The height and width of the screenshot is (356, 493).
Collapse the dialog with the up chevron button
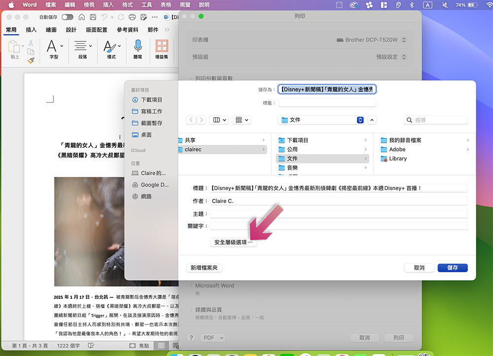[372, 120]
